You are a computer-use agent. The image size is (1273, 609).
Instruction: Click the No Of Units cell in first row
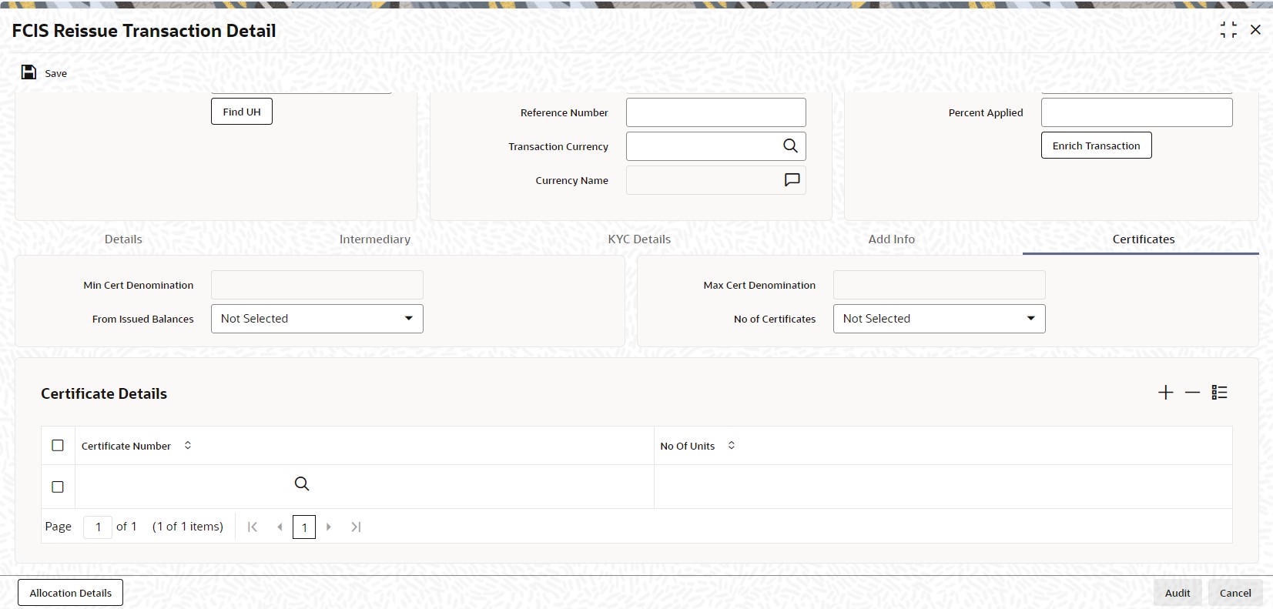click(943, 487)
